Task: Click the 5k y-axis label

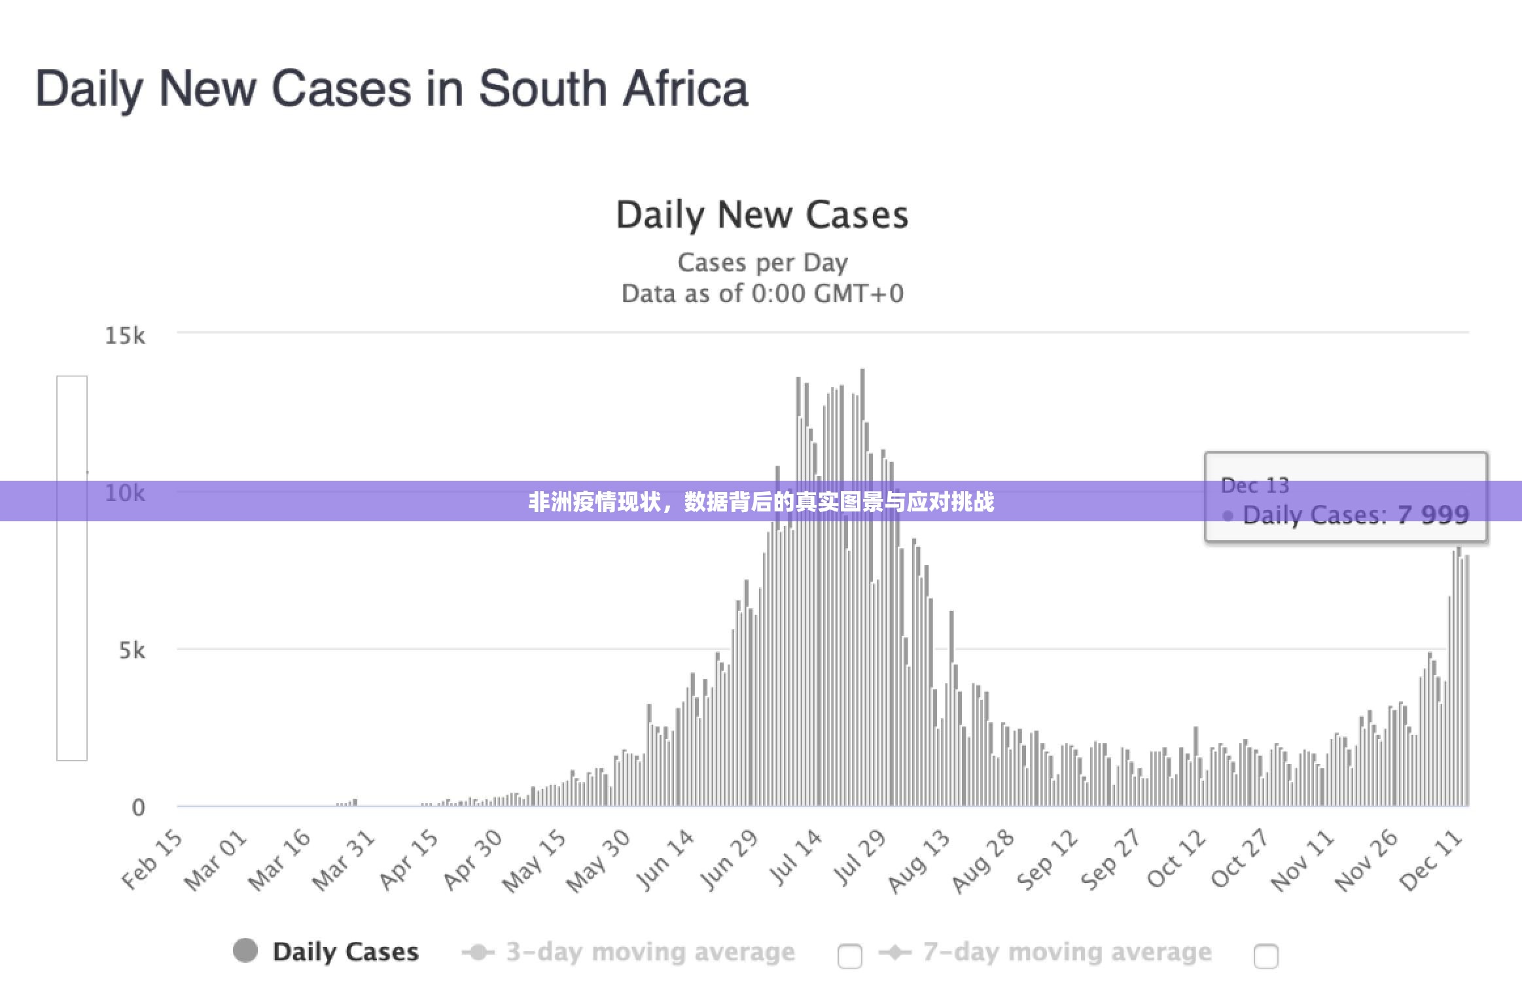Action: click(x=132, y=650)
